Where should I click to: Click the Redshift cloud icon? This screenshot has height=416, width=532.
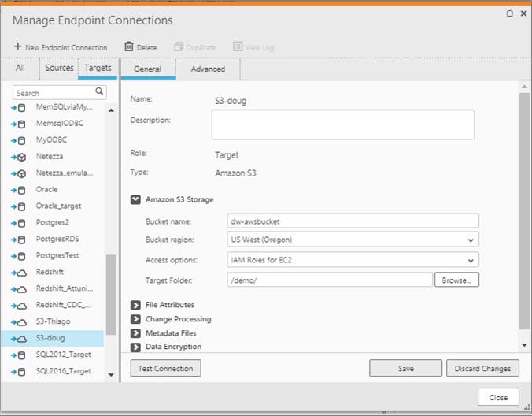[22, 273]
